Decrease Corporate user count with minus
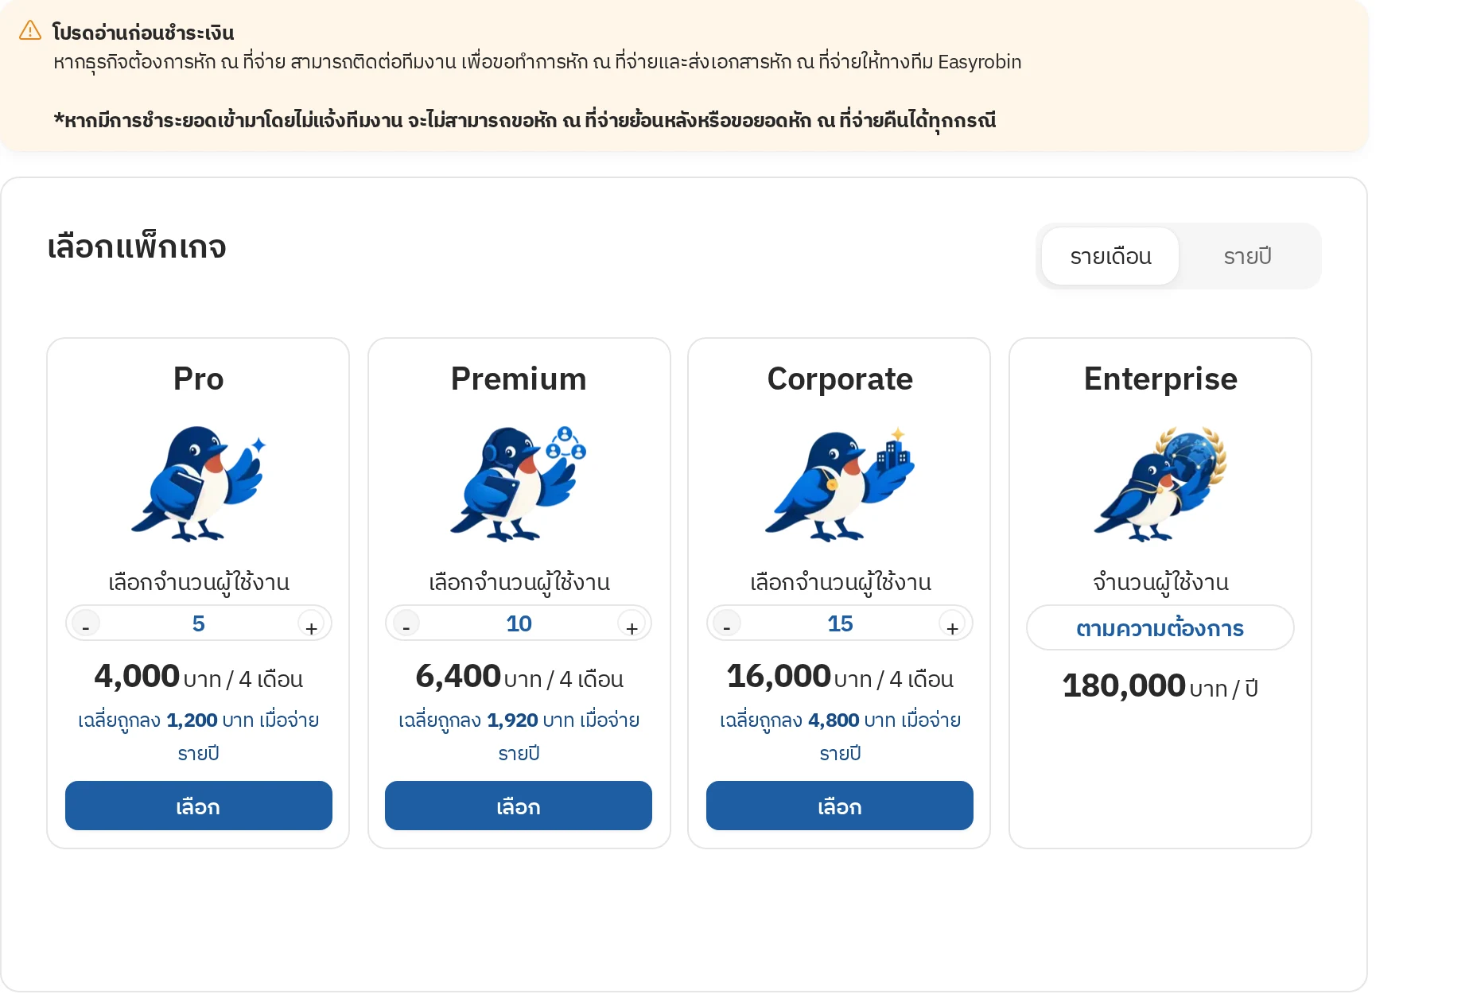The image size is (1473, 994). (x=727, y=624)
